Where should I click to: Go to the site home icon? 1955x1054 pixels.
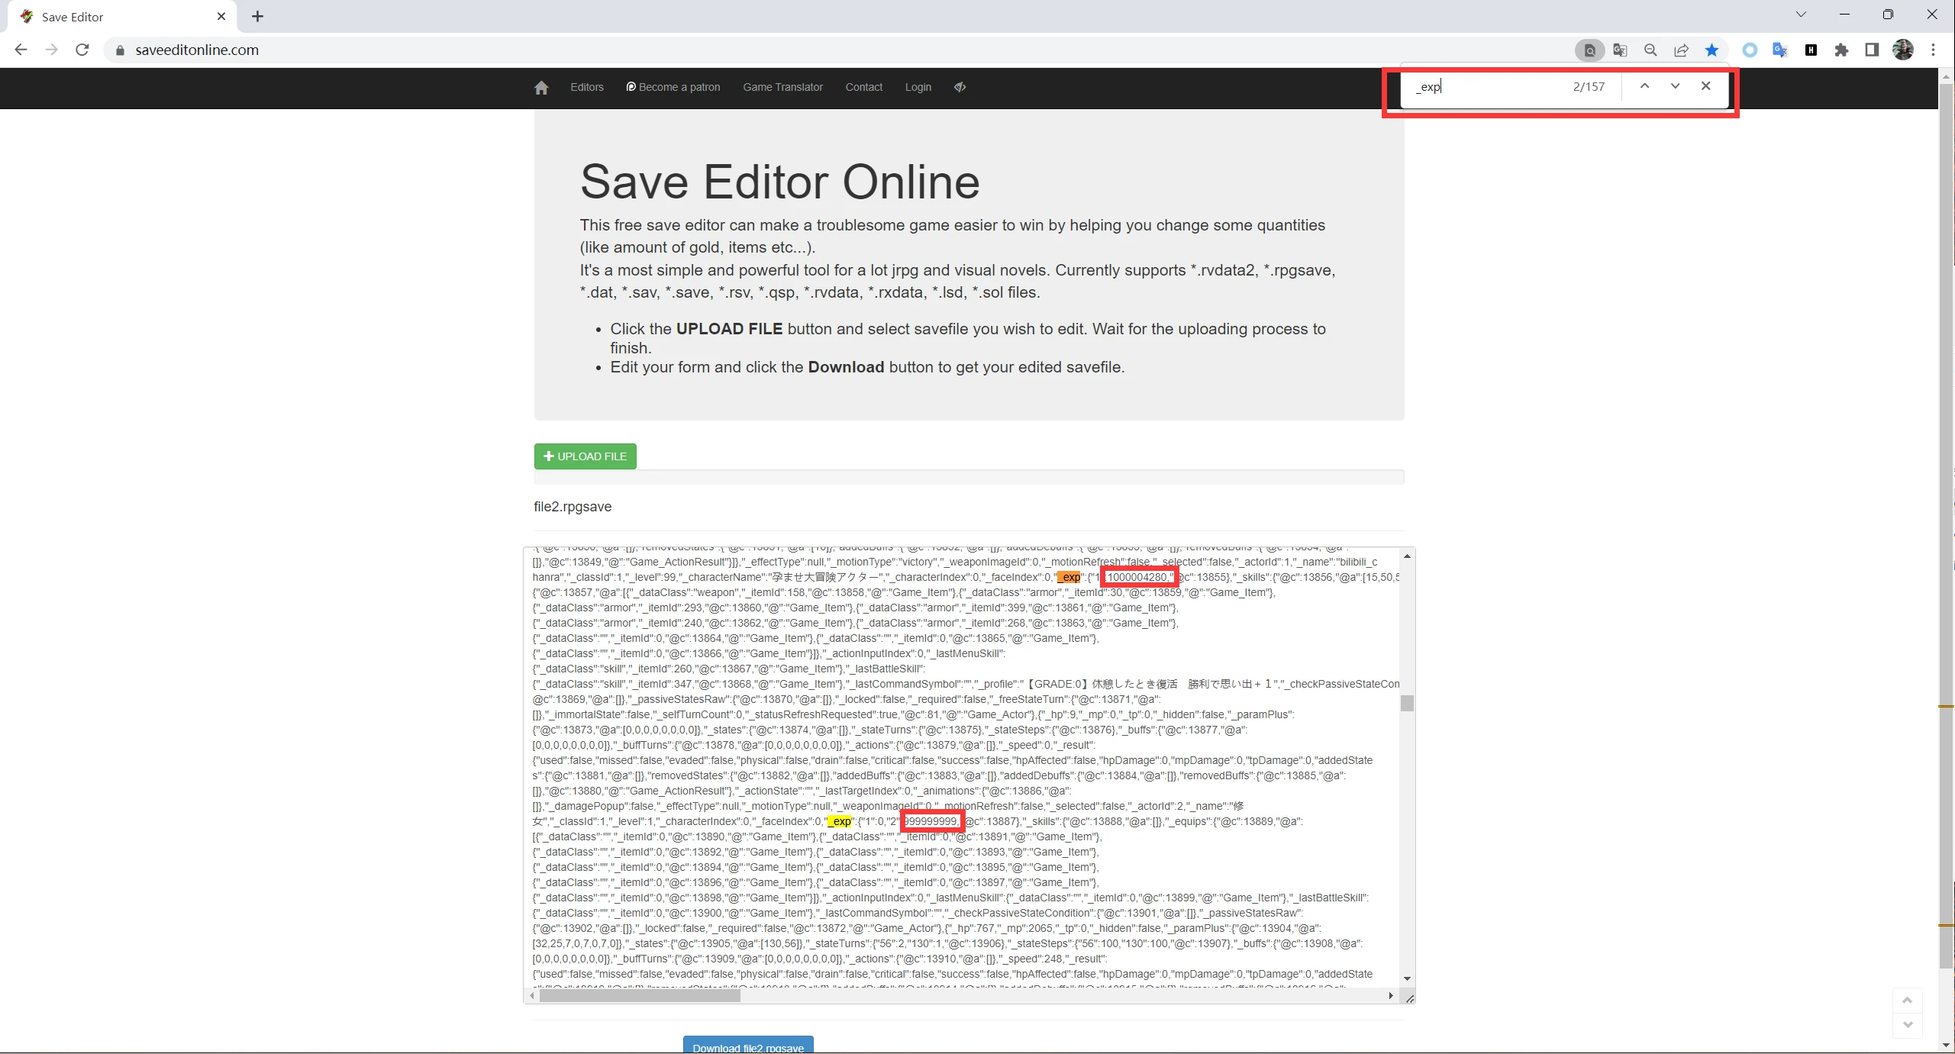click(x=541, y=88)
